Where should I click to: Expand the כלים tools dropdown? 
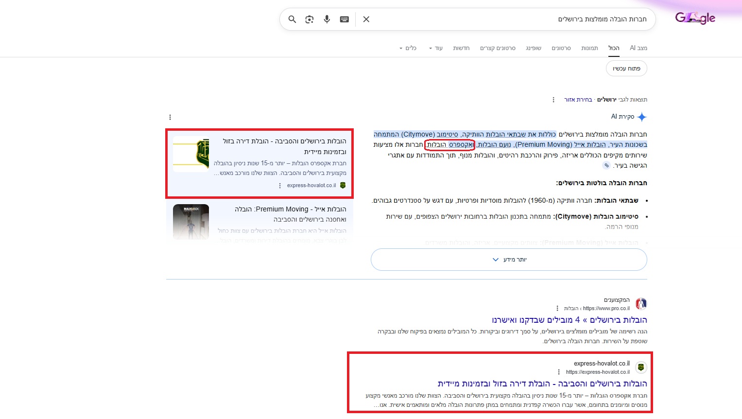point(408,48)
